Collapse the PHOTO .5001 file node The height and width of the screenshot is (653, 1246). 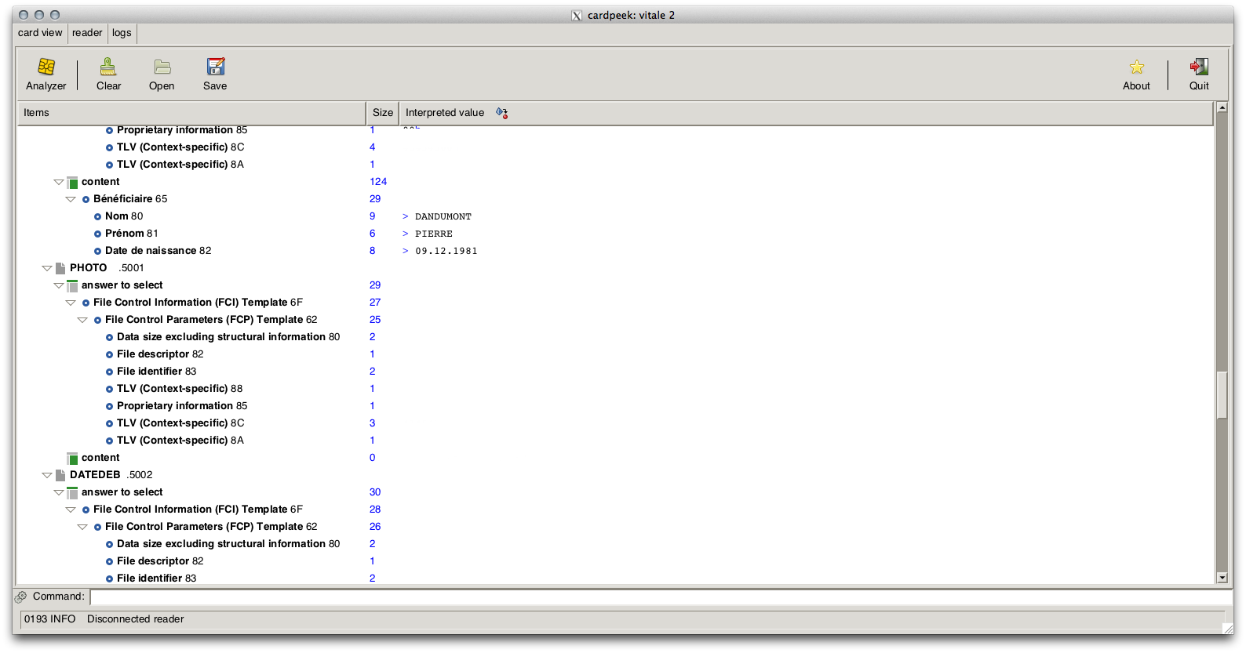47,268
